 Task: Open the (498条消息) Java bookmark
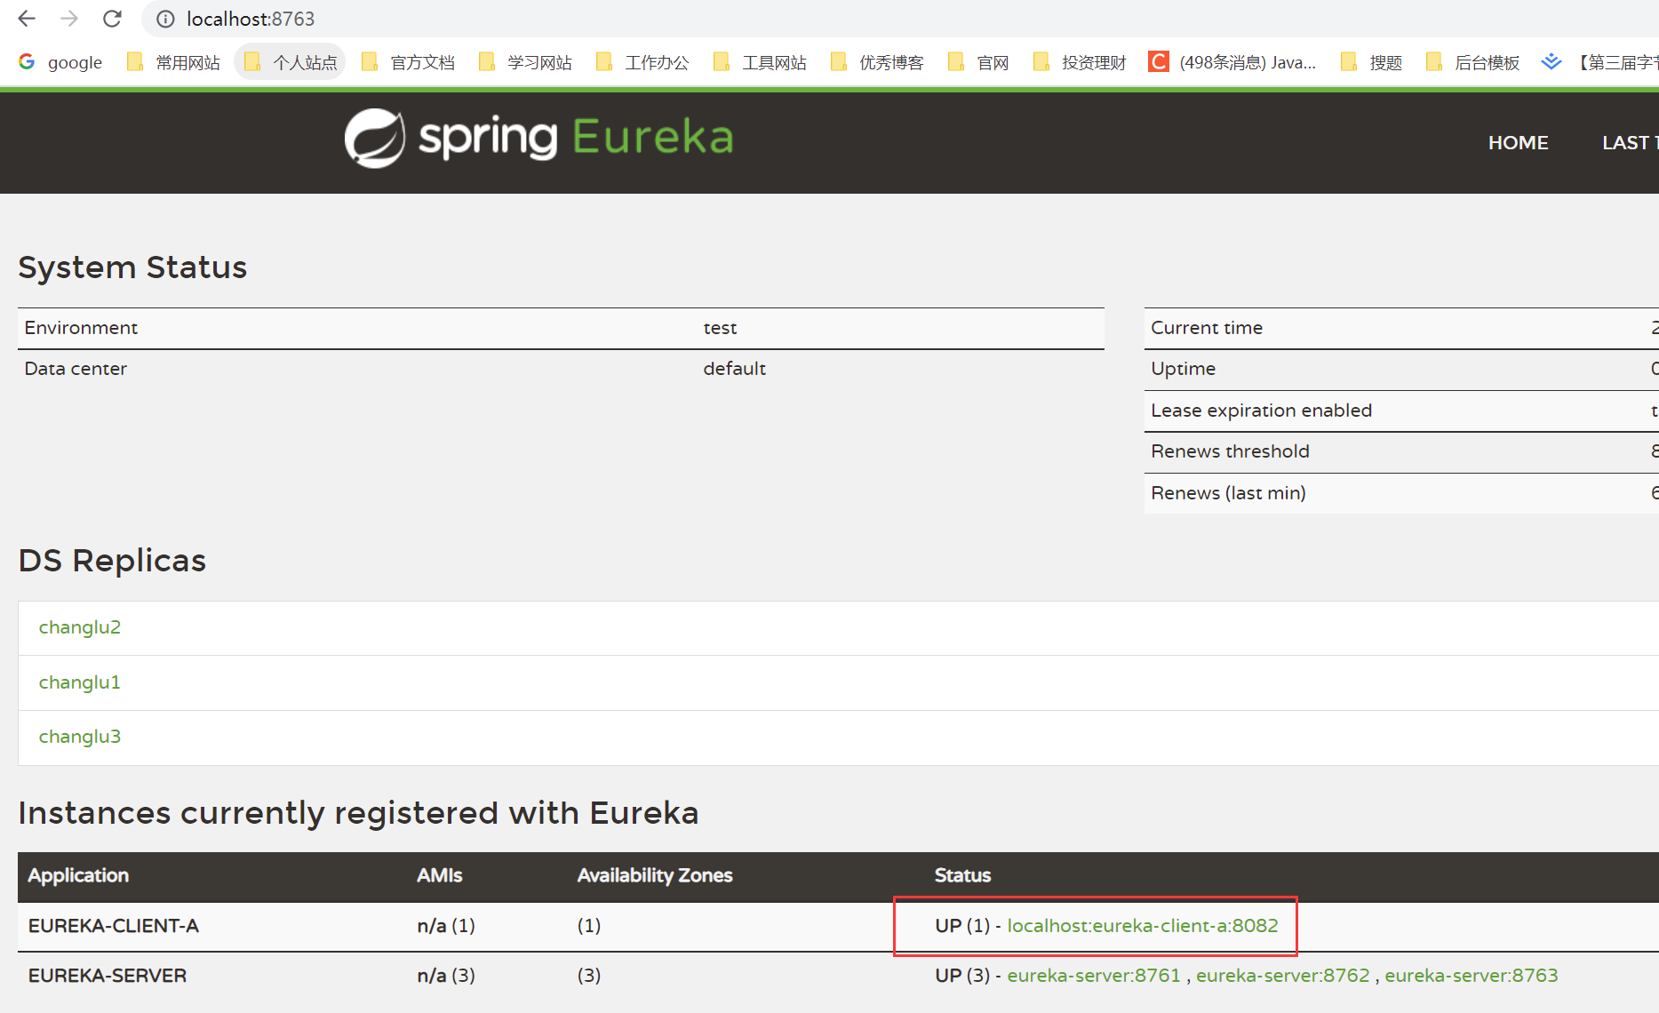point(1232,62)
